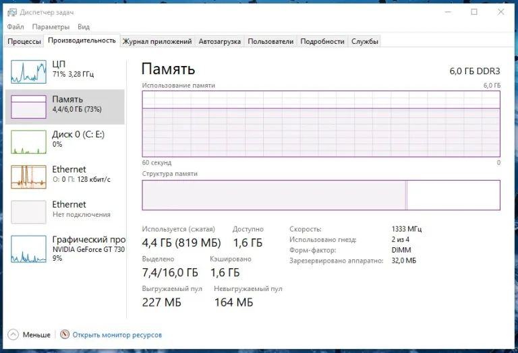
Task: Click the '7,4/16,0 ГБ' committed value
Action: coord(170,273)
